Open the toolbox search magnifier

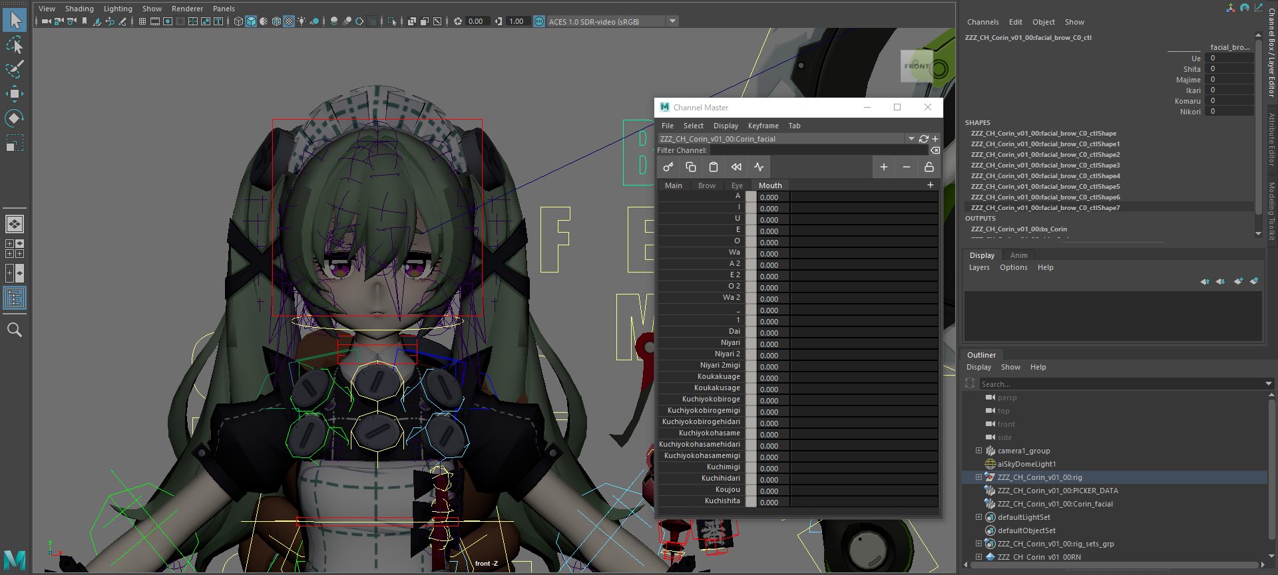[14, 330]
